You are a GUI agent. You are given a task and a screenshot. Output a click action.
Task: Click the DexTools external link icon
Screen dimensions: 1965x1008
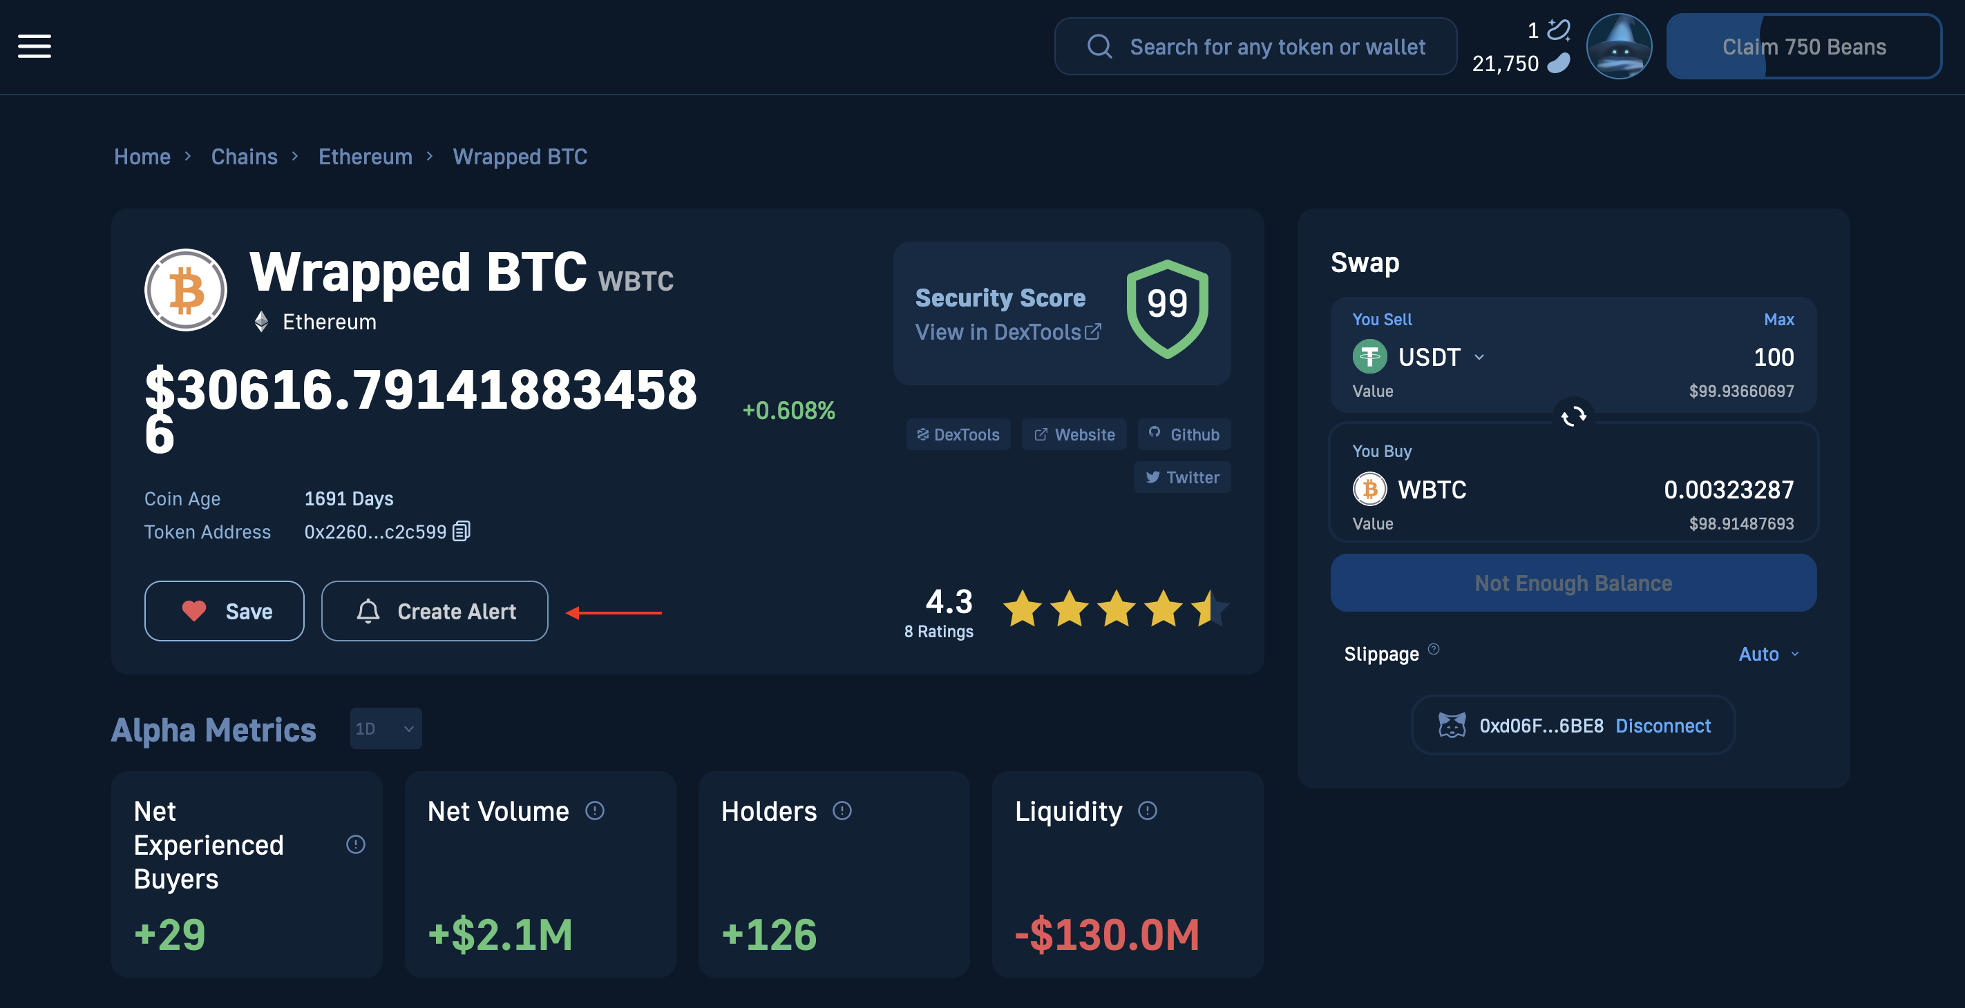(1094, 329)
